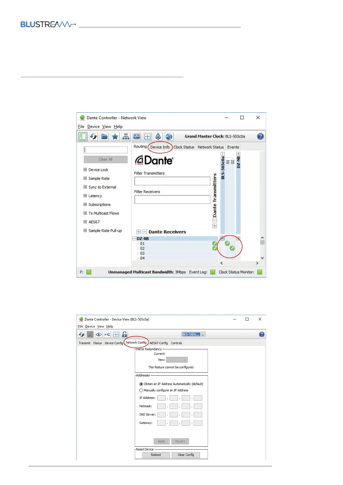Switch to the Clock Status tab
Viewport: 343px width, 485px height.
184,147
